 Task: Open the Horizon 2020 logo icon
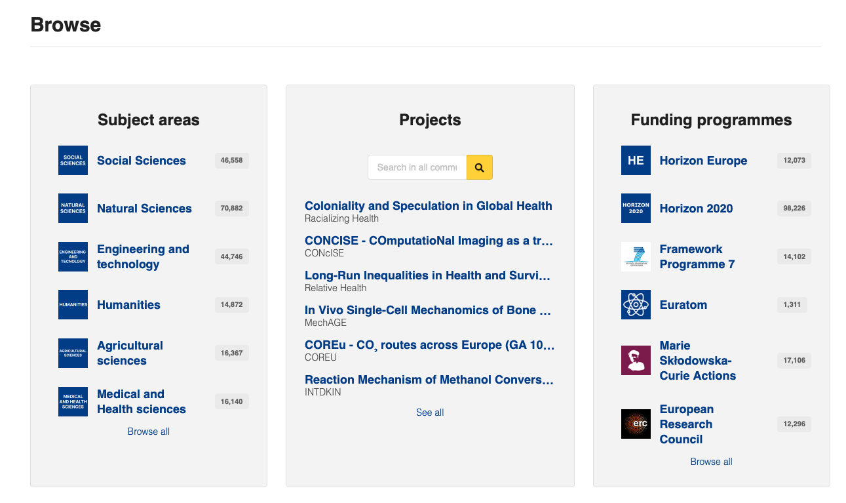636,208
